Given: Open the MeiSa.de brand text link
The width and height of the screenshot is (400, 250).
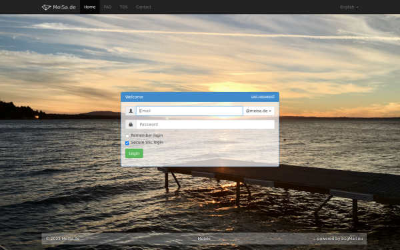Looking at the screenshot, I should (x=64, y=7).
